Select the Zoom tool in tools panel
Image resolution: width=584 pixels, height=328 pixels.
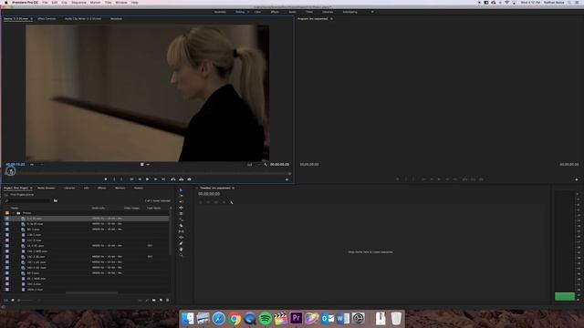tap(181, 255)
